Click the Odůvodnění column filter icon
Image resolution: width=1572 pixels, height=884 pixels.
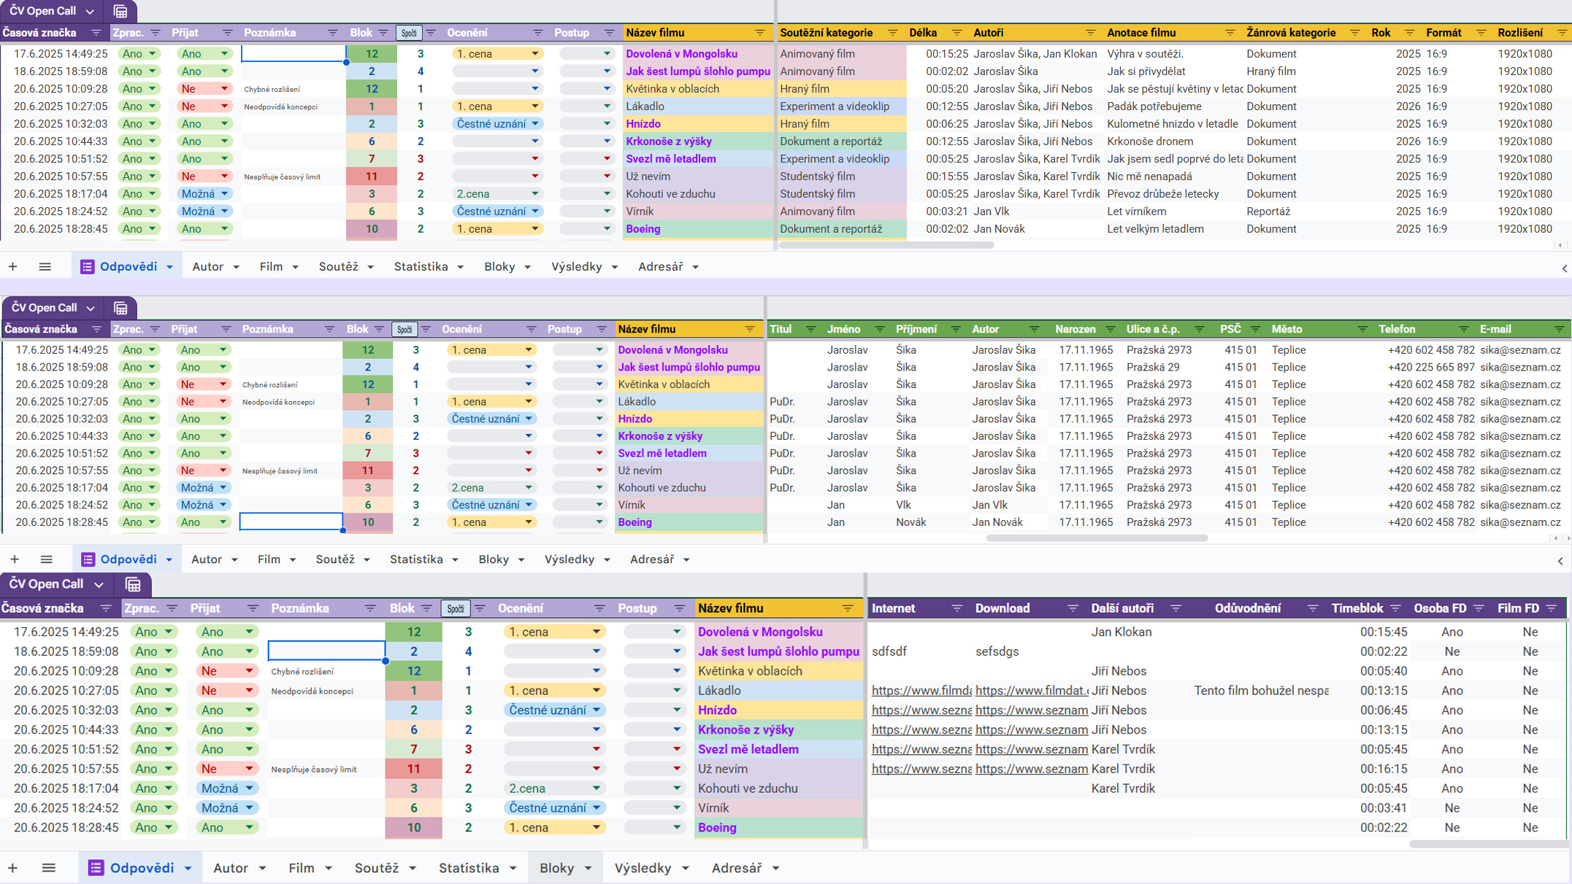1312,608
